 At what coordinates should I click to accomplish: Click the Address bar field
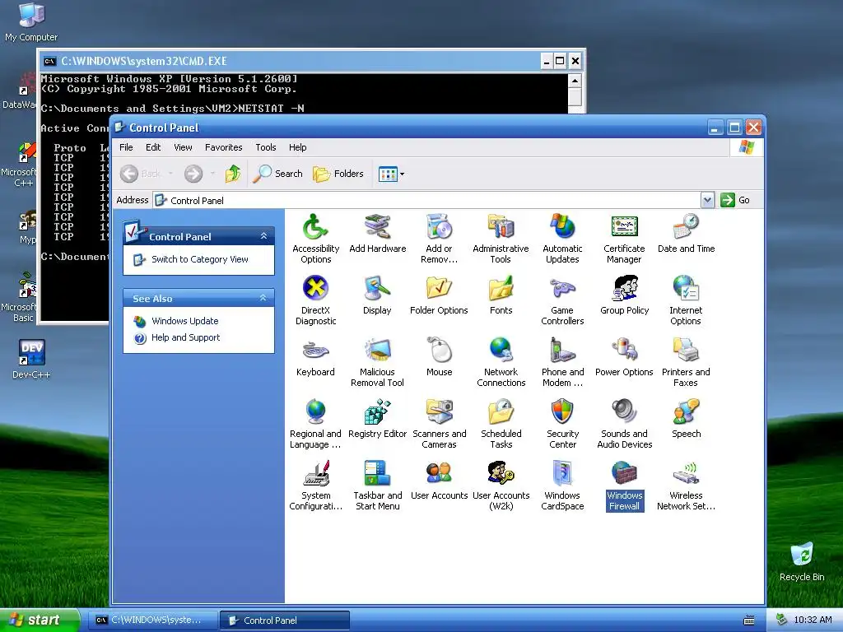427,201
